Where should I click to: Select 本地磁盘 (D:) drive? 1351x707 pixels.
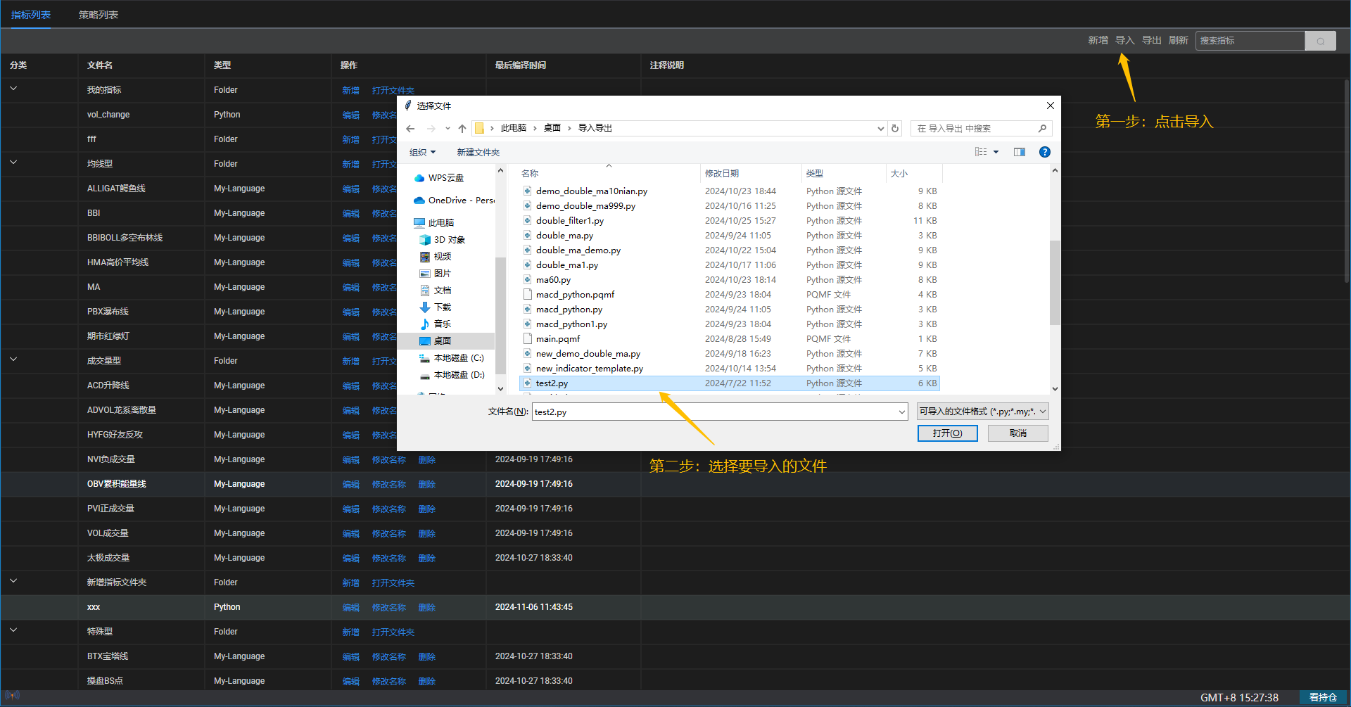(x=452, y=375)
